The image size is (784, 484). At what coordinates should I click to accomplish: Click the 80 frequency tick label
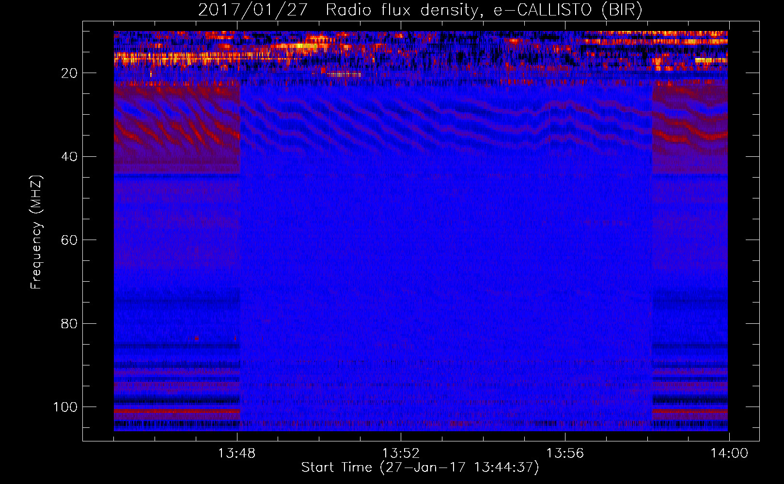pyautogui.click(x=69, y=324)
